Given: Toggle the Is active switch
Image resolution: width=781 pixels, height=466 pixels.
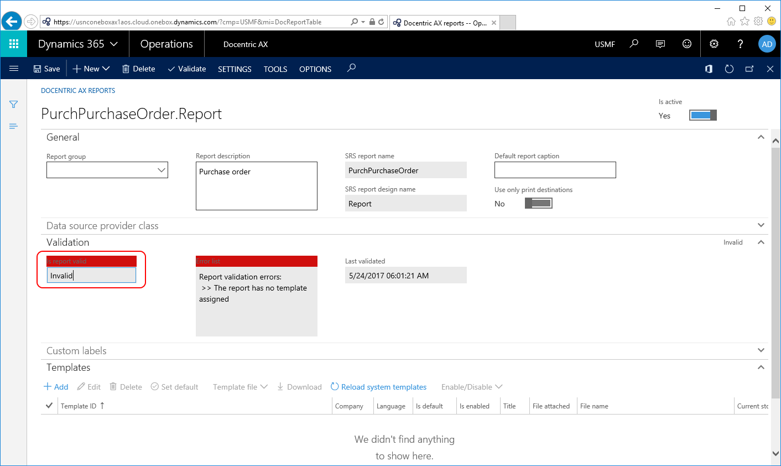Looking at the screenshot, I should point(703,115).
